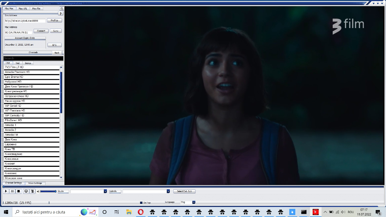The height and width of the screenshot is (217, 386).
Task: Open the Windows Start menu
Action: [6, 212]
